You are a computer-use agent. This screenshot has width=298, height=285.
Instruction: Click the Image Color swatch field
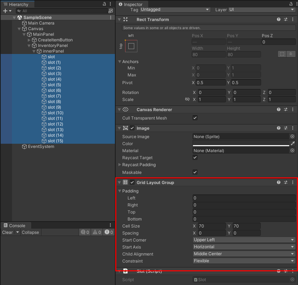(x=241, y=143)
